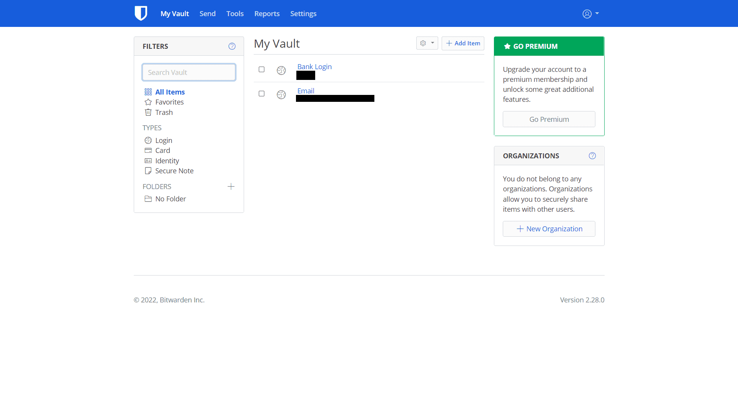Image resolution: width=738 pixels, height=415 pixels.
Task: Open the account profile menu icon
Action: (590, 14)
